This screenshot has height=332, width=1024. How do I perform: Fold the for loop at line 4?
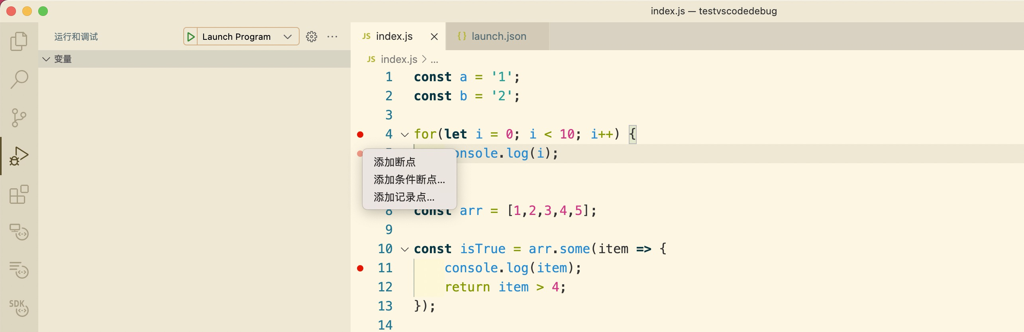[405, 135]
